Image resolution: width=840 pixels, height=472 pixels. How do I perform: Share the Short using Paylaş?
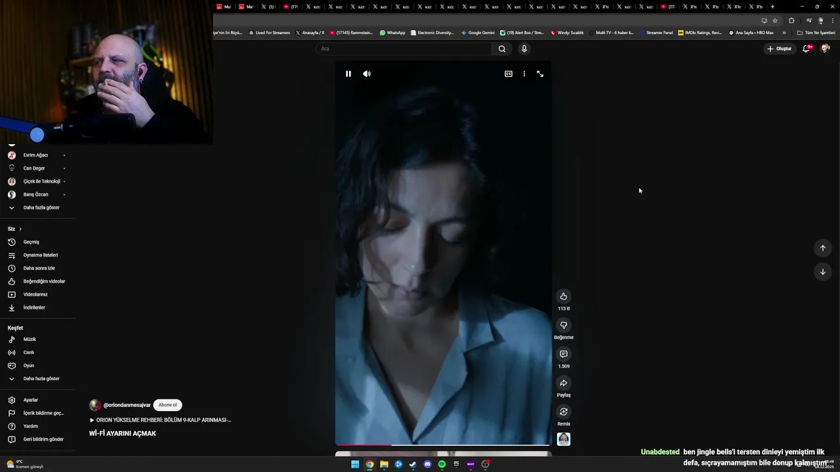pyautogui.click(x=563, y=383)
